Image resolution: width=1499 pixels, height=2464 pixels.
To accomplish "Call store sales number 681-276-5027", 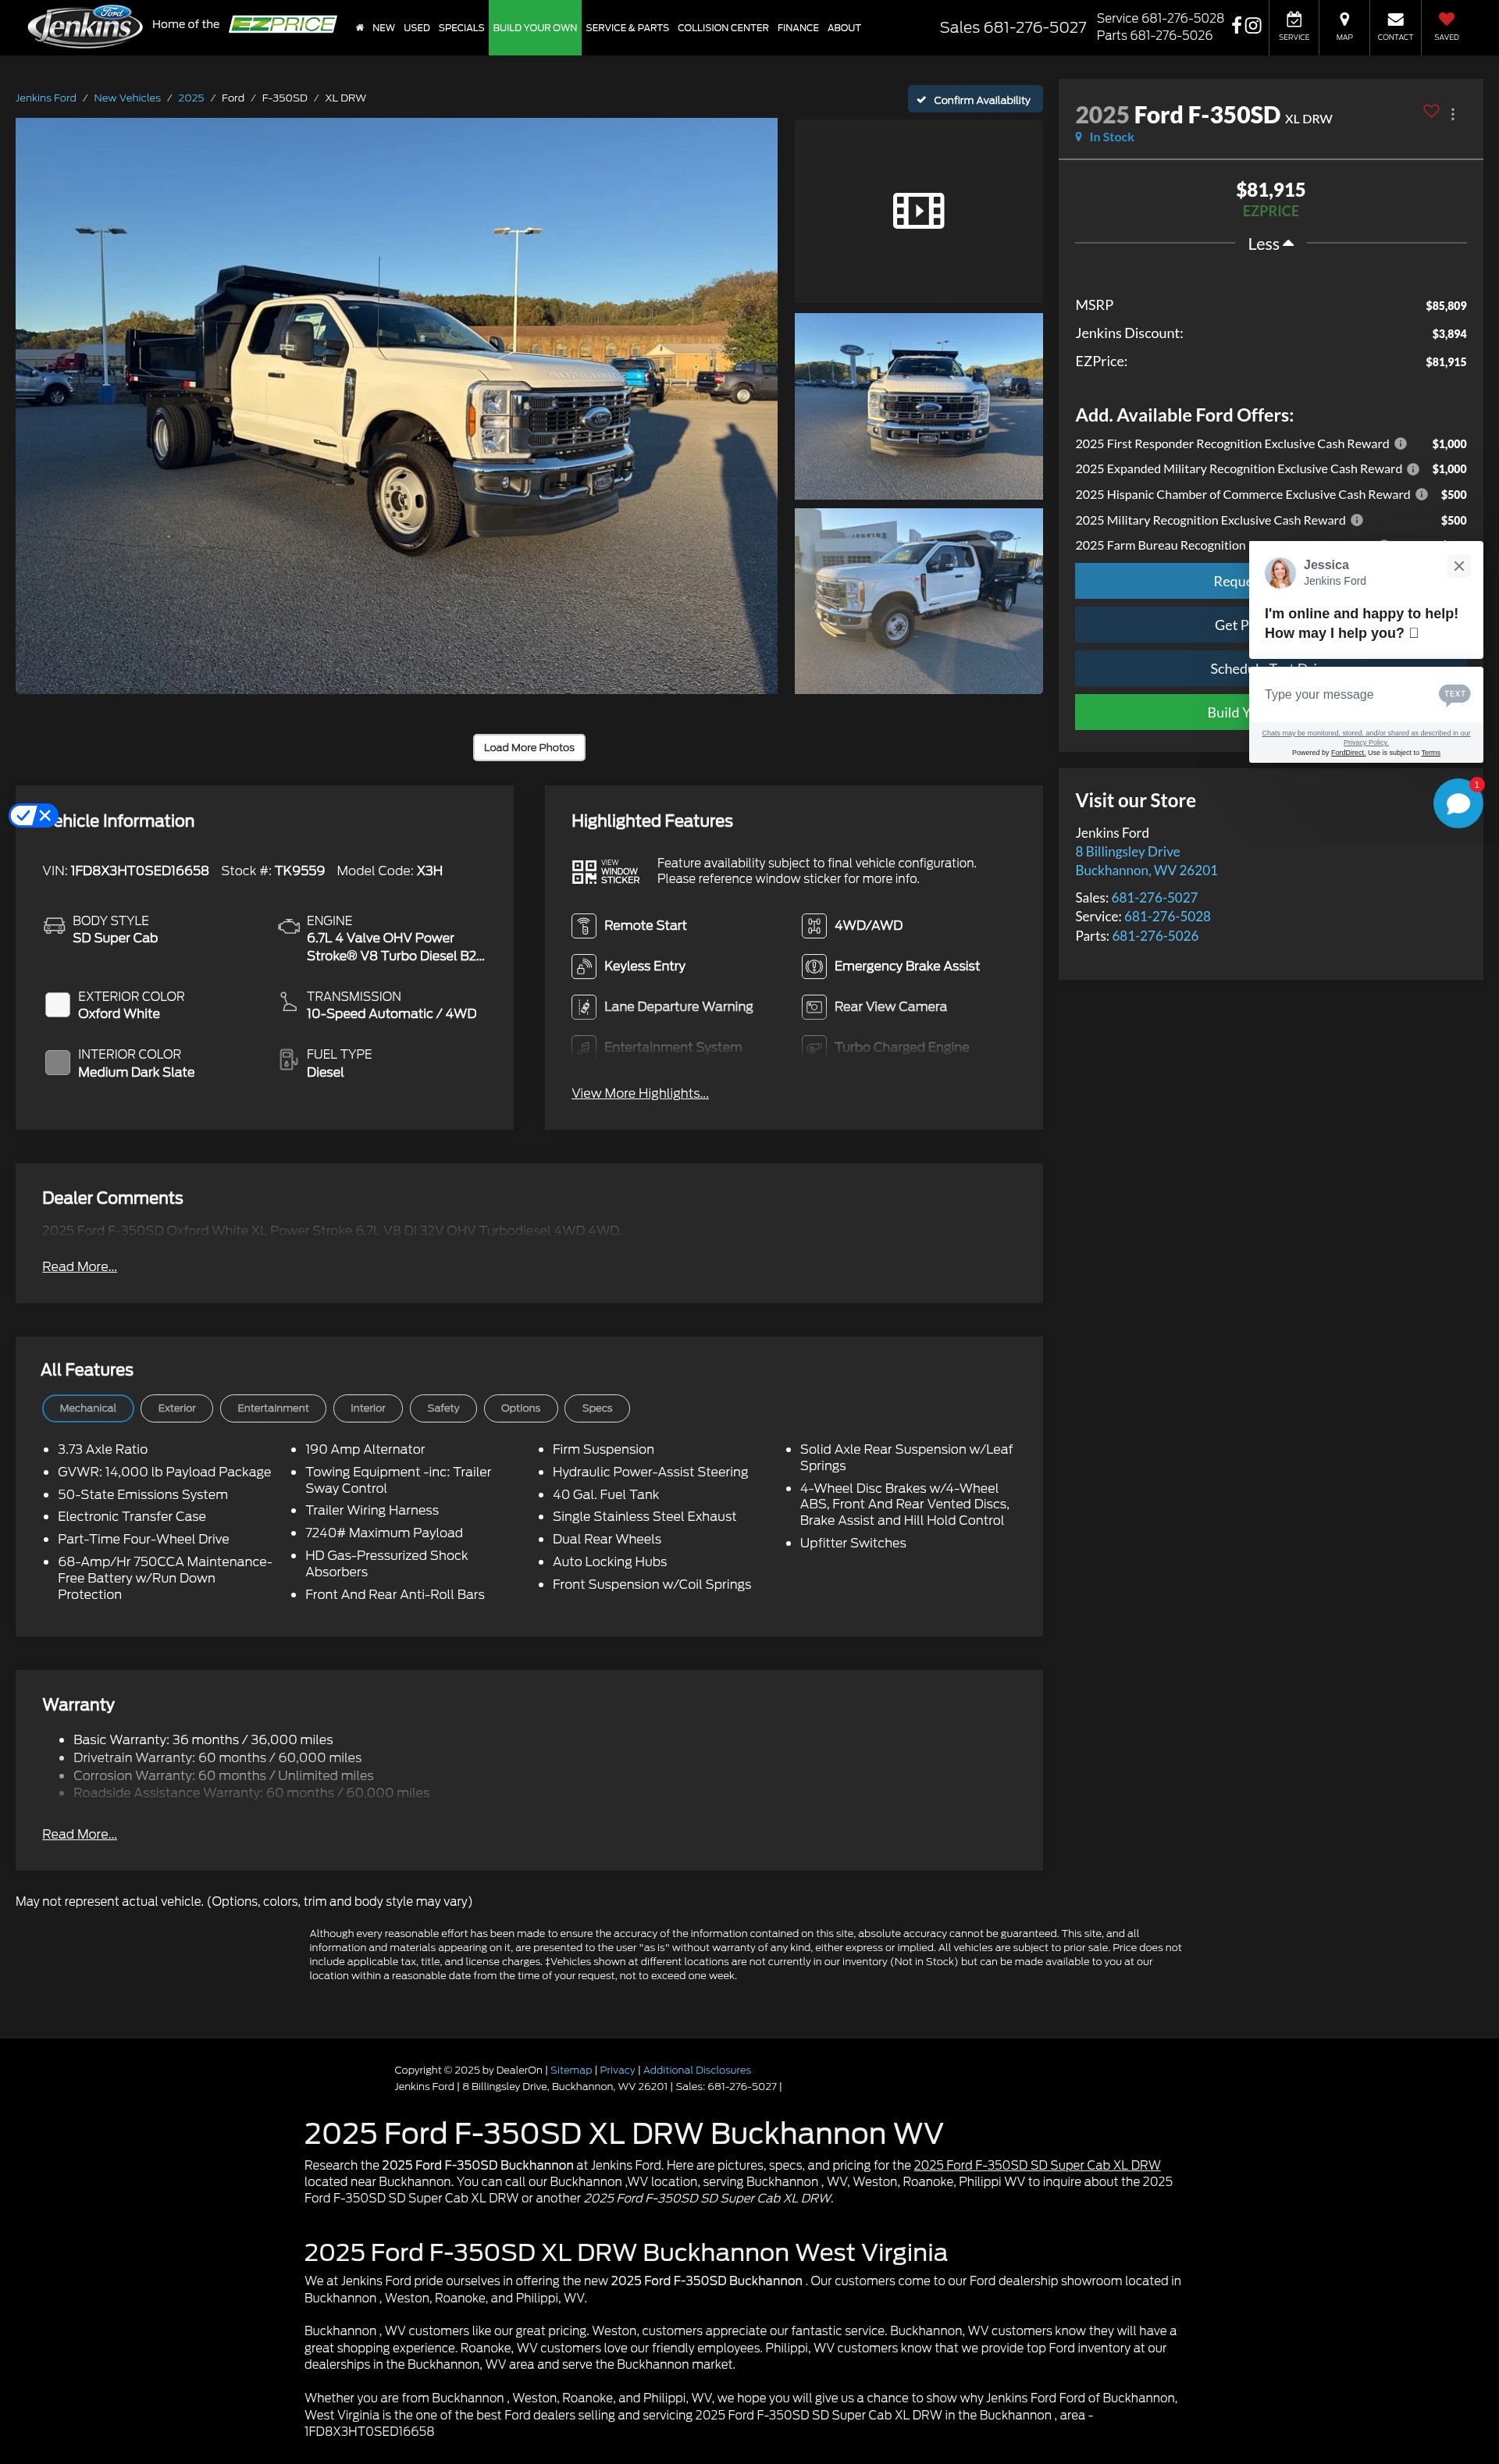I will coord(1154,898).
